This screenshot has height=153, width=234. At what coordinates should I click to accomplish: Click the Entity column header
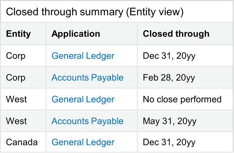pos(18,34)
